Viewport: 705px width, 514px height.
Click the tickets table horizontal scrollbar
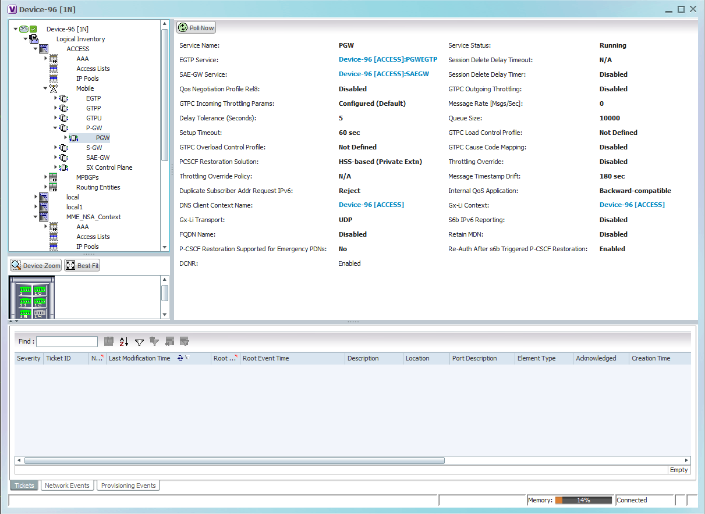tap(235, 460)
